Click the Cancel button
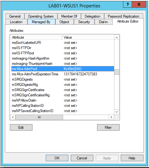This screenshot has width=149, height=168. [82, 158]
